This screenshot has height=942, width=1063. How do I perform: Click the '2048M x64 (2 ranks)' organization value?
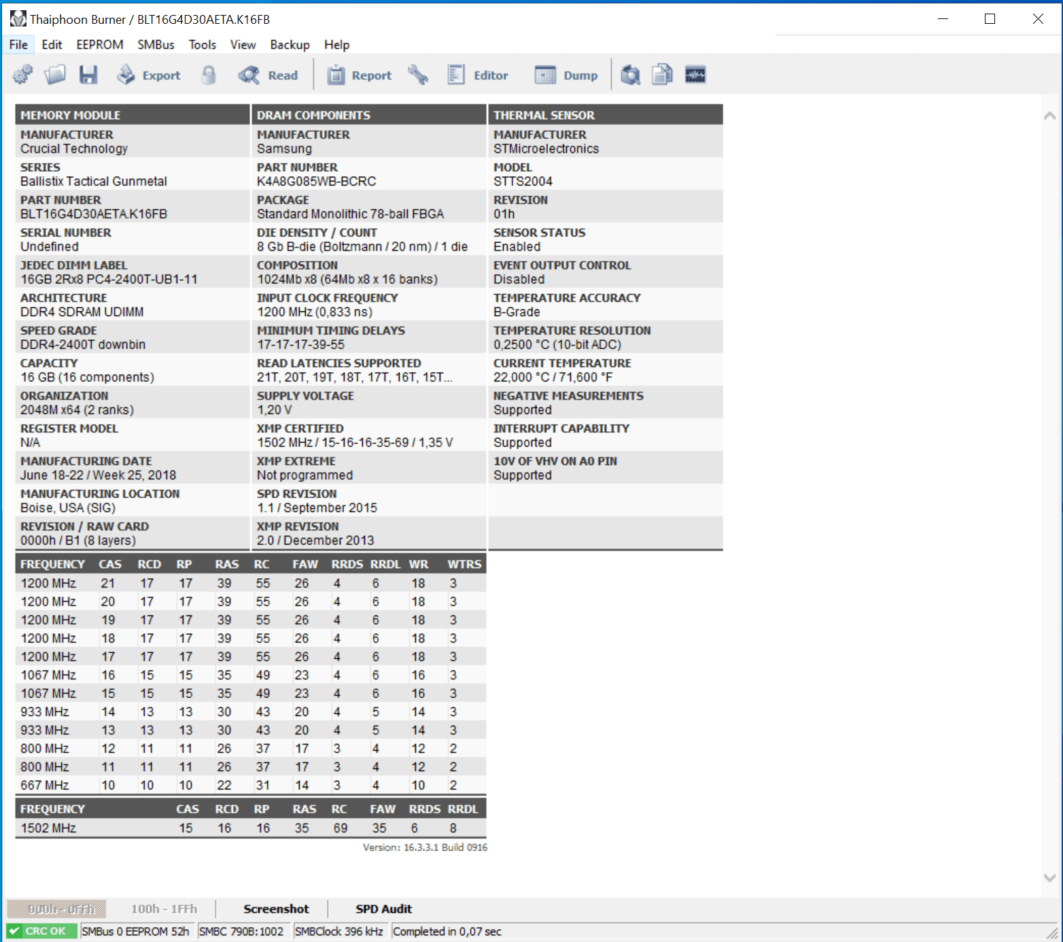(x=77, y=409)
